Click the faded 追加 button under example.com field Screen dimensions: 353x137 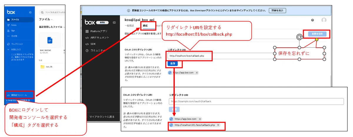(x=174, y=109)
